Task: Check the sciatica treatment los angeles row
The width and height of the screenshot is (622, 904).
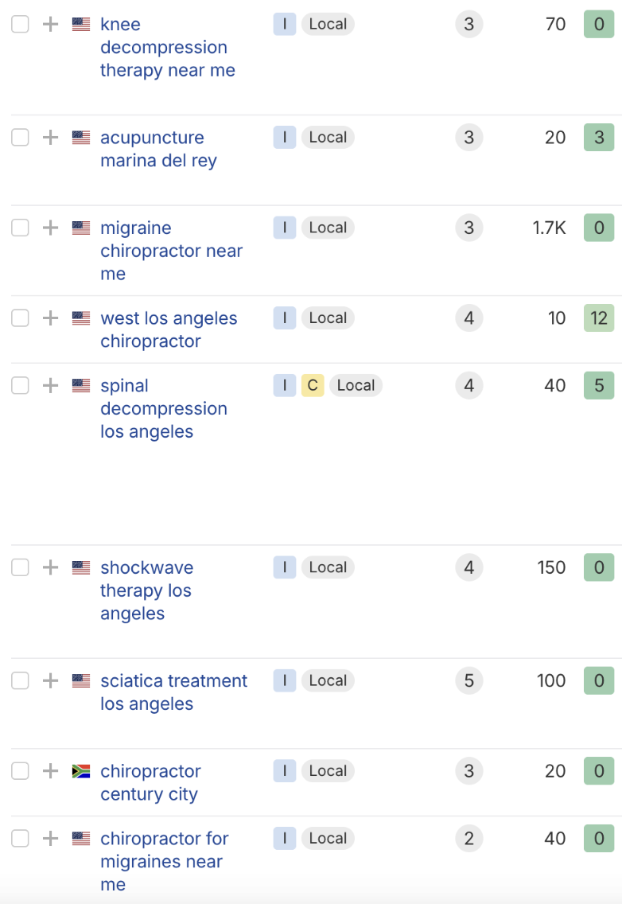Action: point(20,680)
